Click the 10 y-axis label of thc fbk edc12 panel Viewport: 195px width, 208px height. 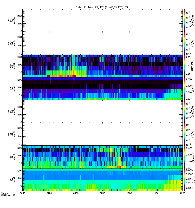[x=21, y=163]
